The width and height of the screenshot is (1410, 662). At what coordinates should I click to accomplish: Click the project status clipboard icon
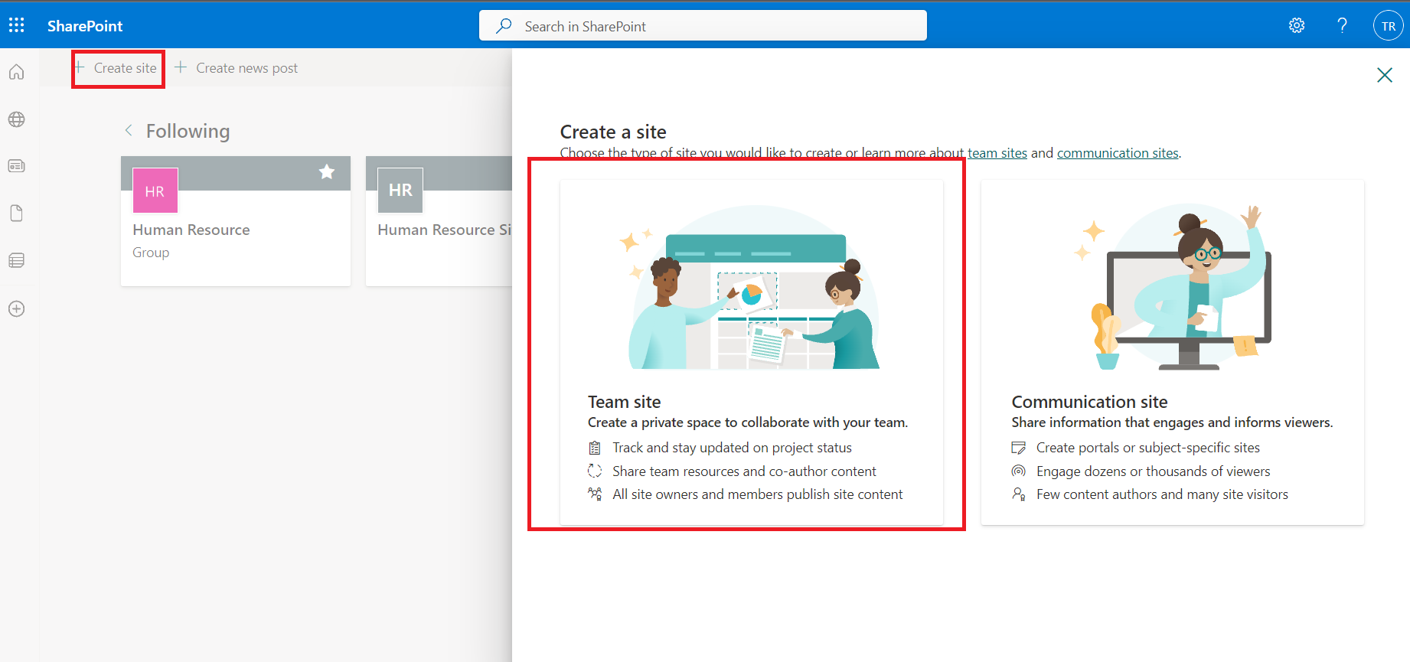[x=595, y=448]
